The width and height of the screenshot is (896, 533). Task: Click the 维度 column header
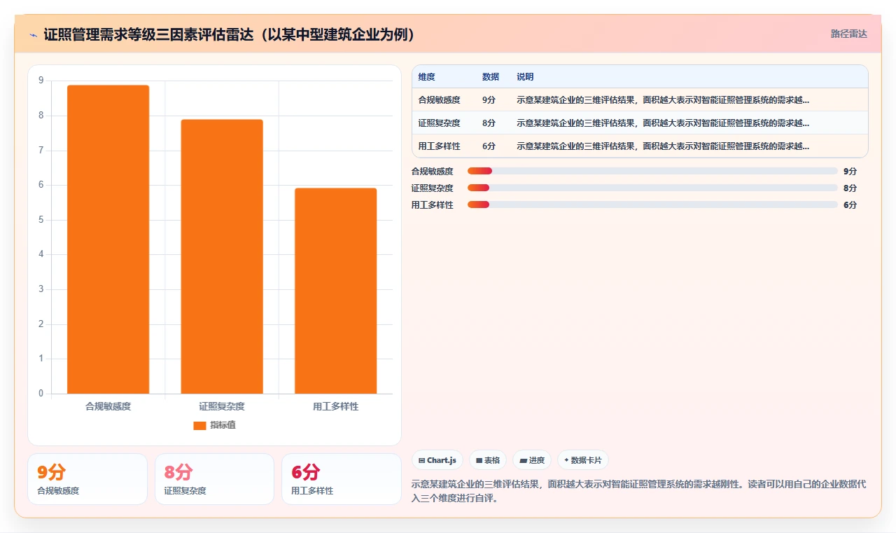tap(426, 77)
